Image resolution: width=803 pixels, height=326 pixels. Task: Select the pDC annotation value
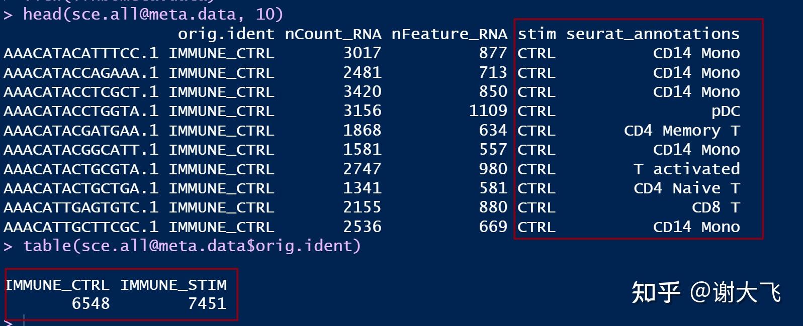(x=725, y=111)
